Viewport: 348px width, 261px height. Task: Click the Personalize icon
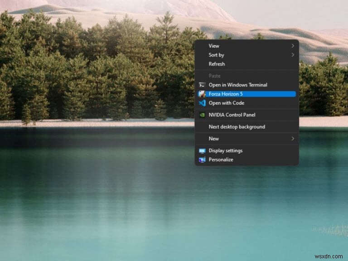click(202, 159)
